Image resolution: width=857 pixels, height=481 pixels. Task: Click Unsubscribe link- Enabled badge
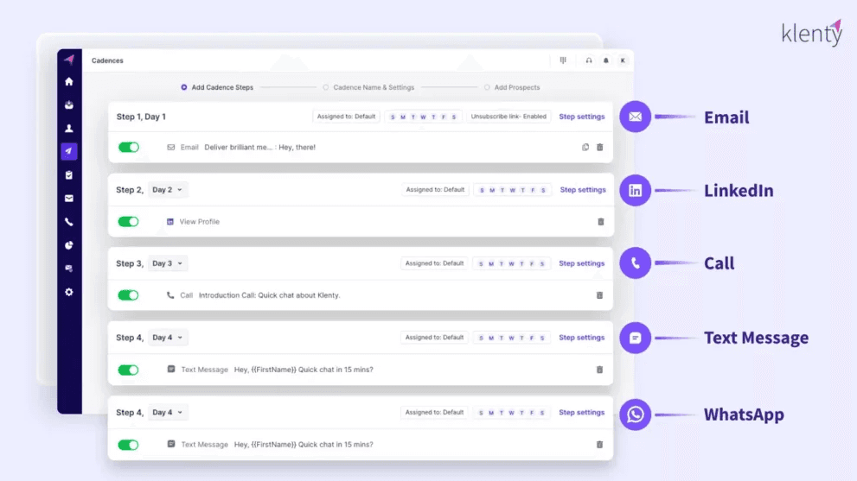point(508,117)
